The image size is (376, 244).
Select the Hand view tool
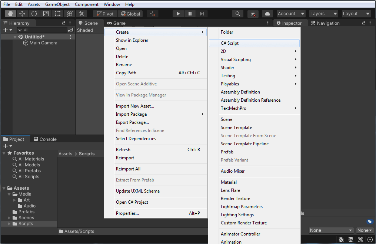(x=10, y=13)
